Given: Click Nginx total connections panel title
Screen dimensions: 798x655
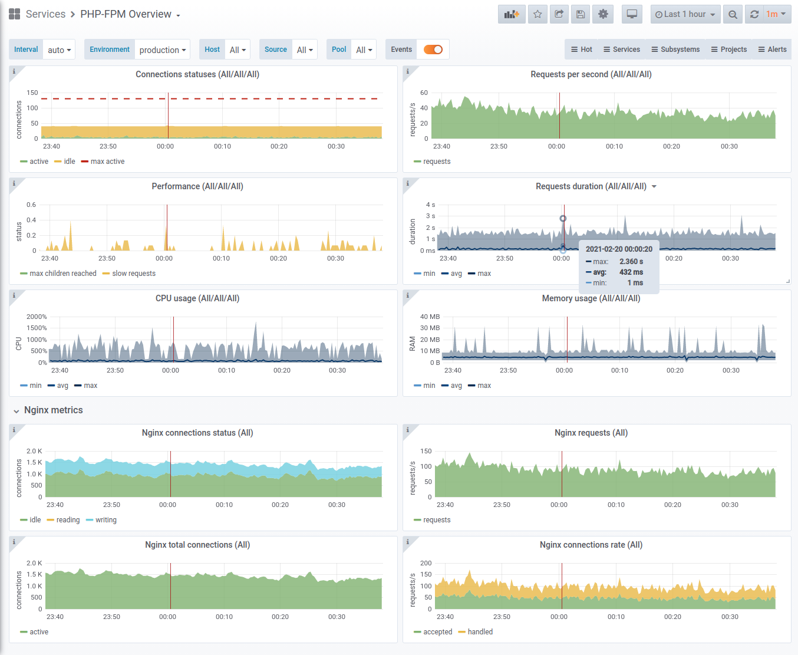Looking at the screenshot, I should point(197,545).
